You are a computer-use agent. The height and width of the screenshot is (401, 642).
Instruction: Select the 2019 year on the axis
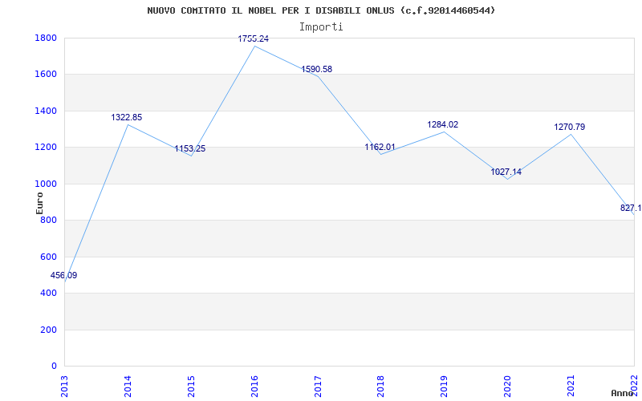click(x=444, y=387)
